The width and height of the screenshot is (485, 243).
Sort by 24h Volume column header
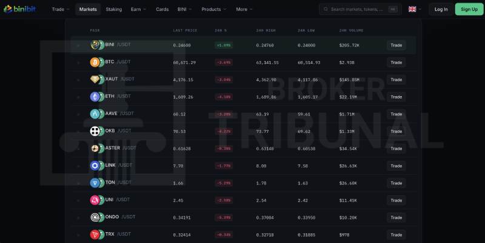pos(351,31)
